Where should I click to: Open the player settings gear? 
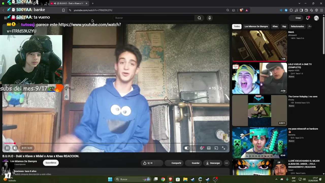click(x=202, y=148)
